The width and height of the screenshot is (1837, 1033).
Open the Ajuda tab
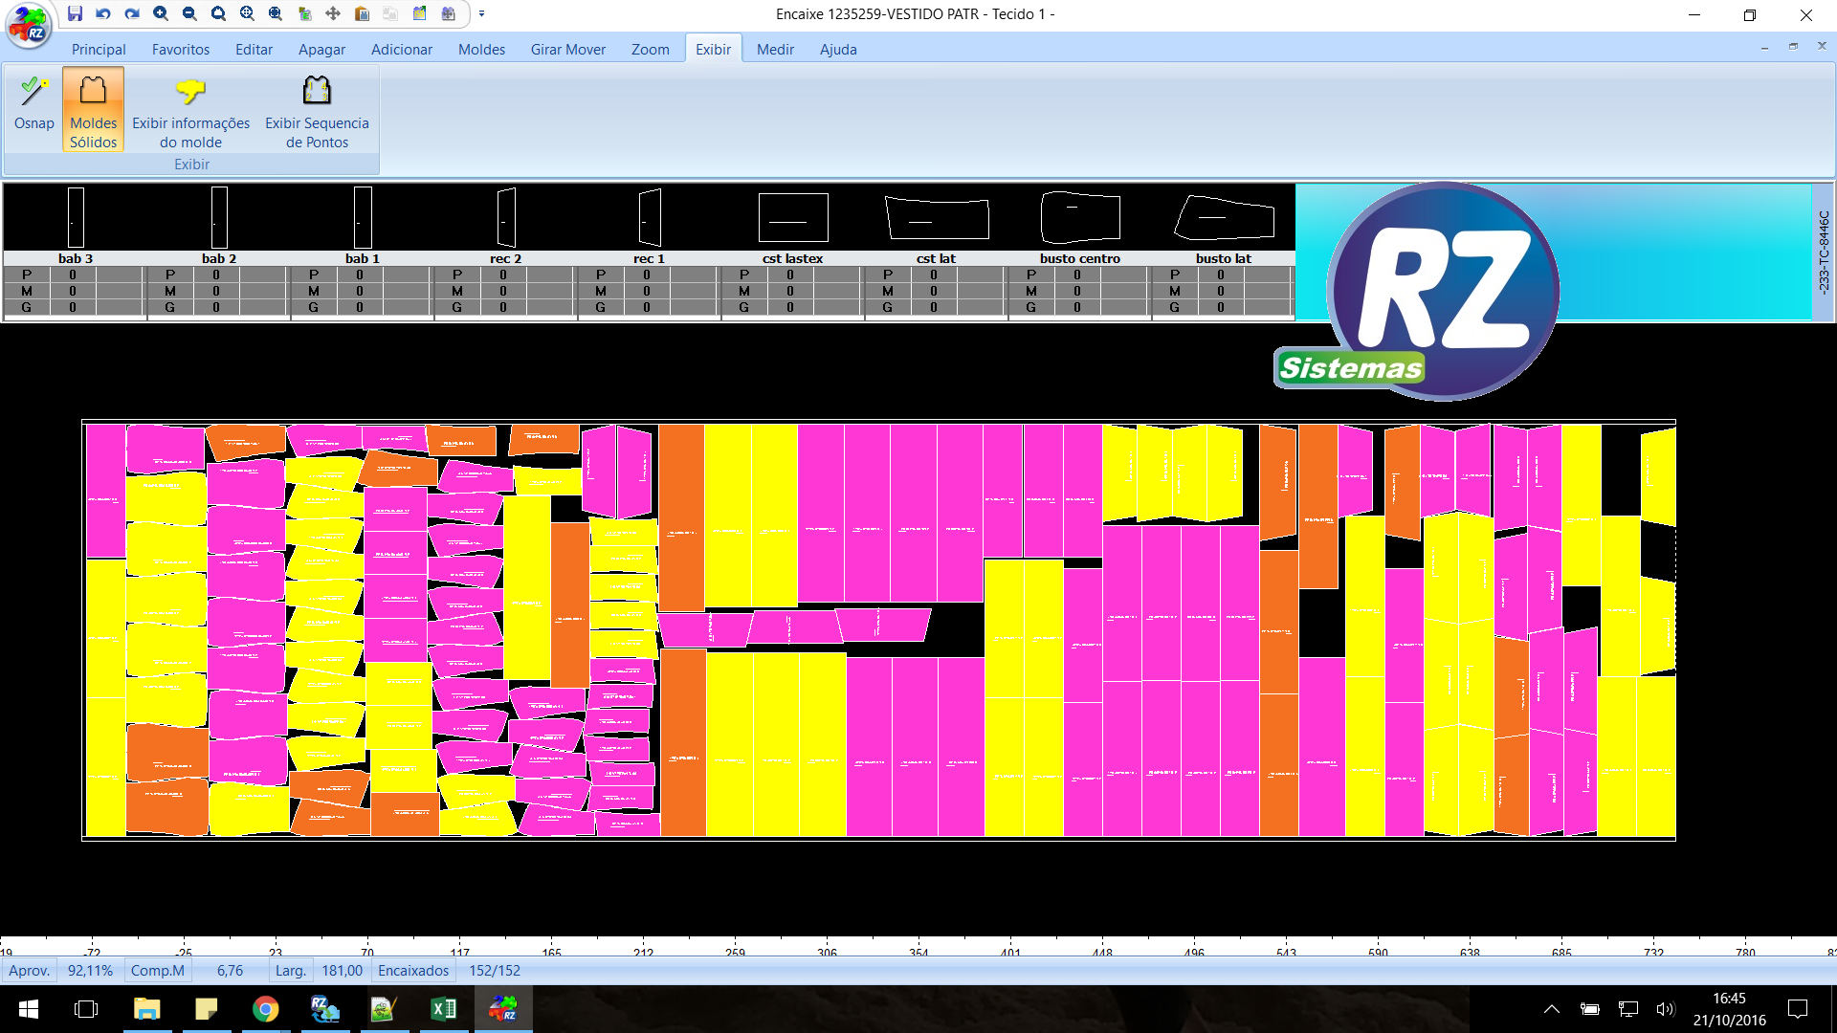click(838, 49)
